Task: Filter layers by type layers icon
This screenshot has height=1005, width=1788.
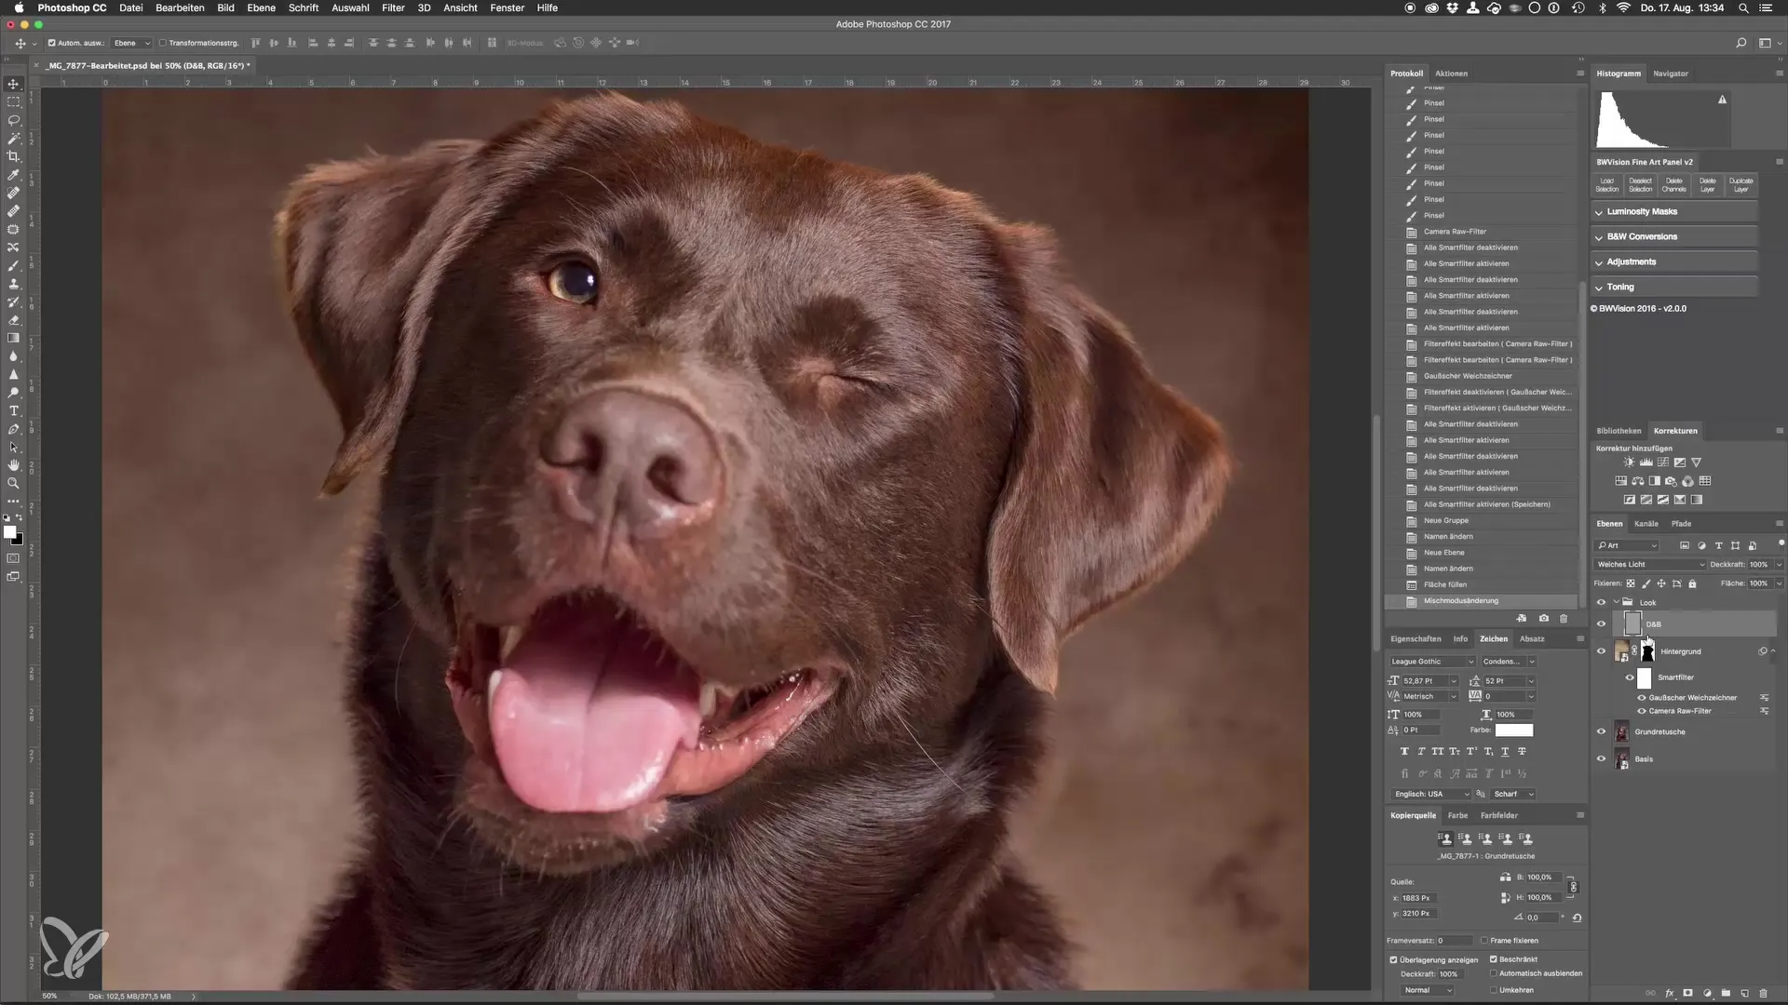Action: (1718, 545)
